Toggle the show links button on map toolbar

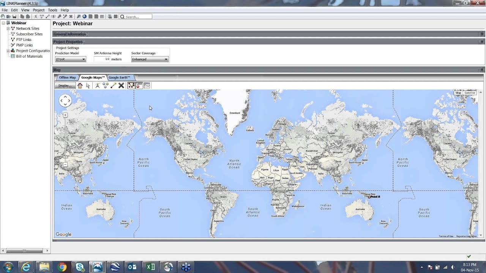[x=131, y=86]
